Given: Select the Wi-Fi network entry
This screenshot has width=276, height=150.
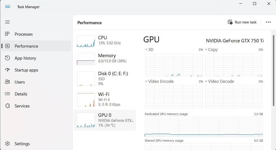Looking at the screenshot, I should click(105, 99).
